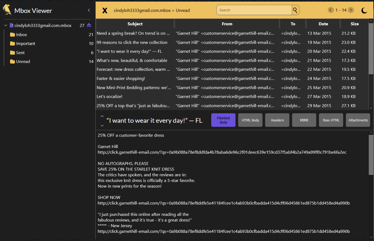The height and width of the screenshot is (241, 374).
Task: Go to next page of emails
Action: 351,10
